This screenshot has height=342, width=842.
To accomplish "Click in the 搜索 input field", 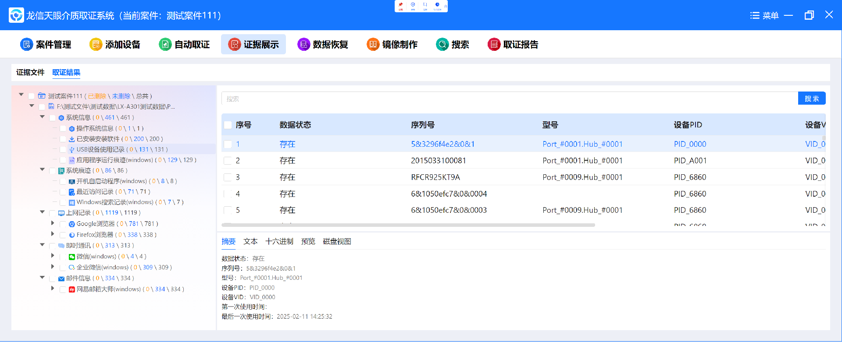I will coord(510,99).
